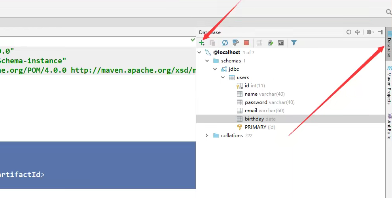This screenshot has height=198, width=392.
Task: Select the birthday date column
Action: pyautogui.click(x=260, y=119)
